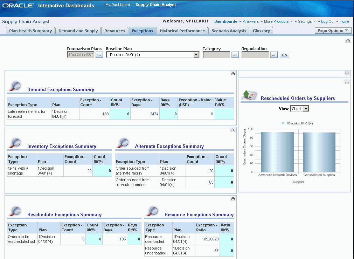Switch to Historical Performance tab
354x259 pixels.
(182, 31)
